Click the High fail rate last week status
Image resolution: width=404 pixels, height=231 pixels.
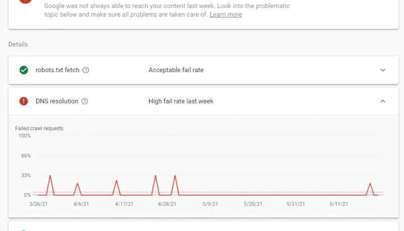(x=181, y=101)
